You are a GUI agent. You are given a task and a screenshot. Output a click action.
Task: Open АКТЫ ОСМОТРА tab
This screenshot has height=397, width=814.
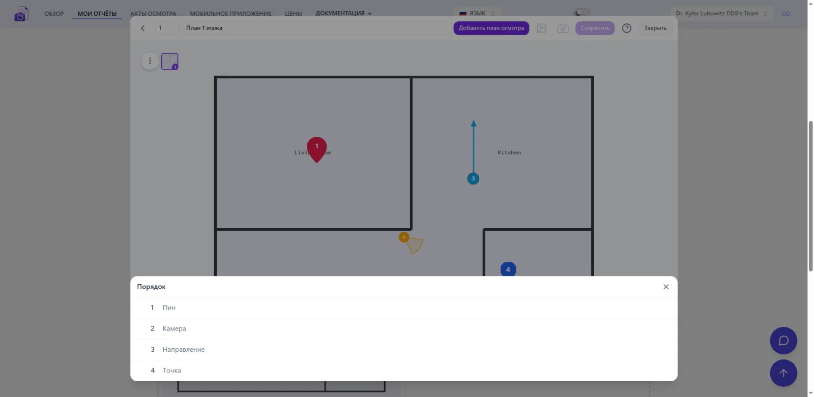click(x=153, y=14)
